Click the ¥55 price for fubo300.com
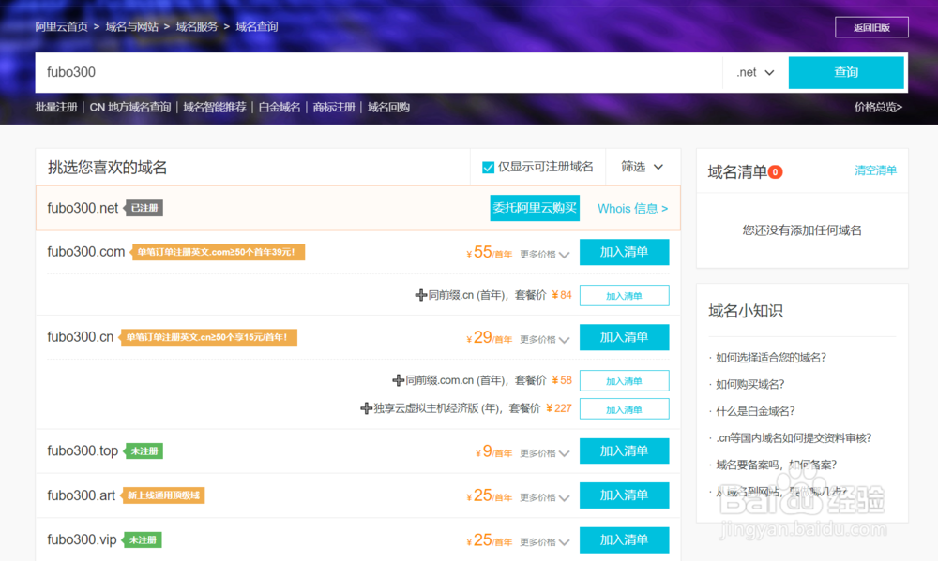The height and width of the screenshot is (561, 938). pyautogui.click(x=489, y=253)
